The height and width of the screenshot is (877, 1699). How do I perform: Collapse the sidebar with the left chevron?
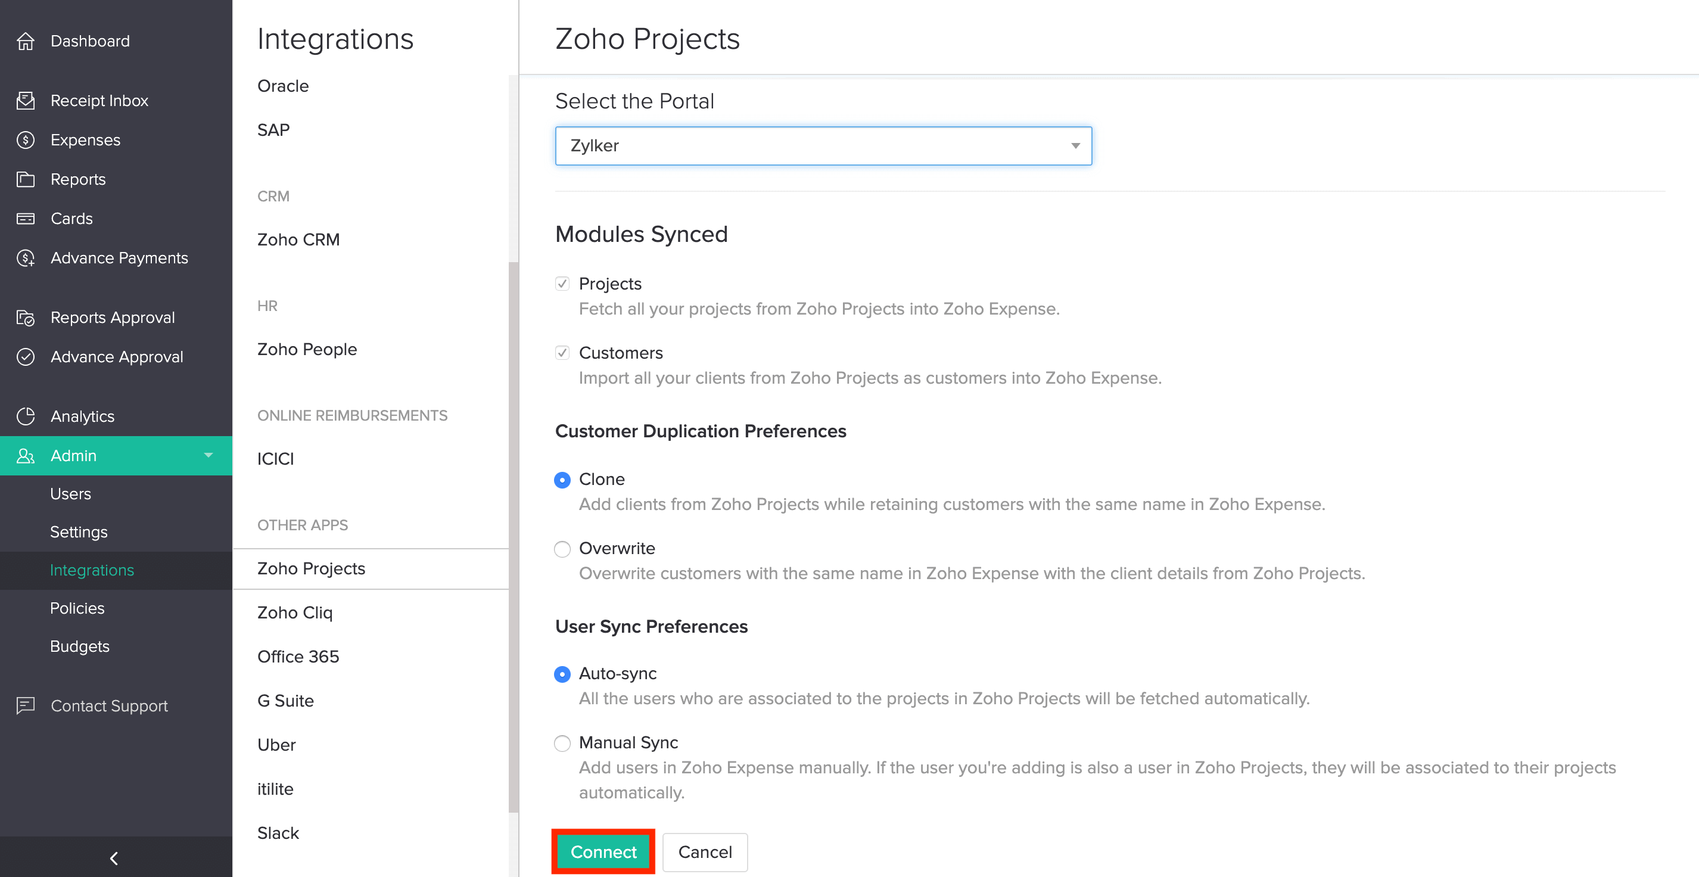(x=114, y=858)
